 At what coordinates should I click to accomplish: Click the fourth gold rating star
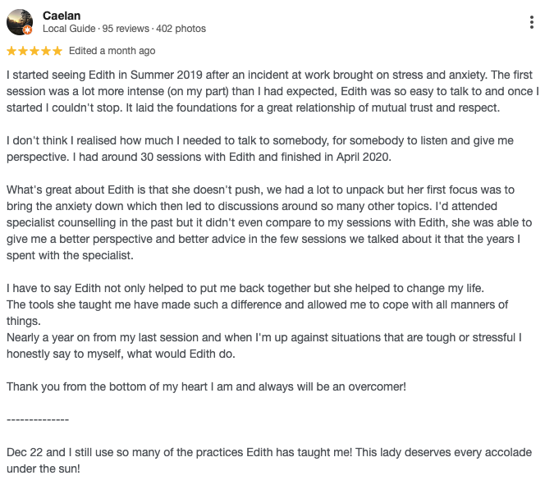click(x=46, y=51)
